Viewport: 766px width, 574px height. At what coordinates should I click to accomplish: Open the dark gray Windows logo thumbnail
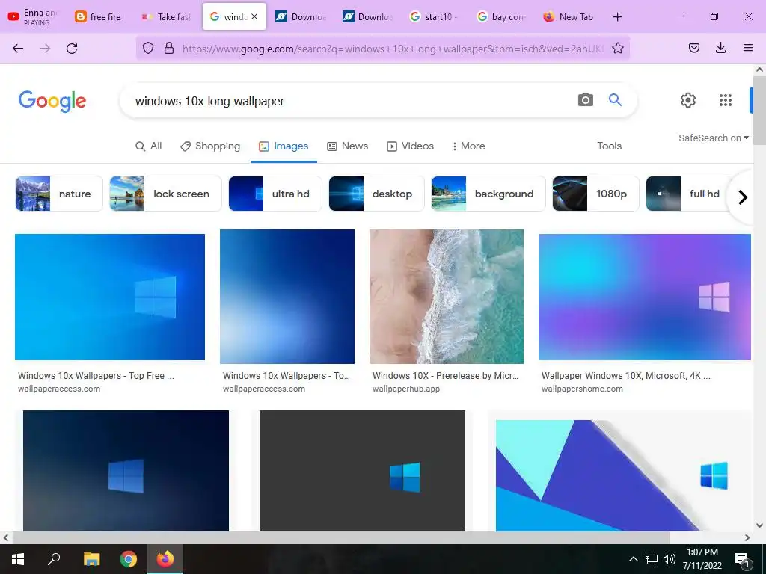pos(362,471)
